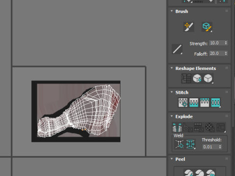Click the Relax Until Flat icon
Screen dimensions: 235x176
click(197, 79)
